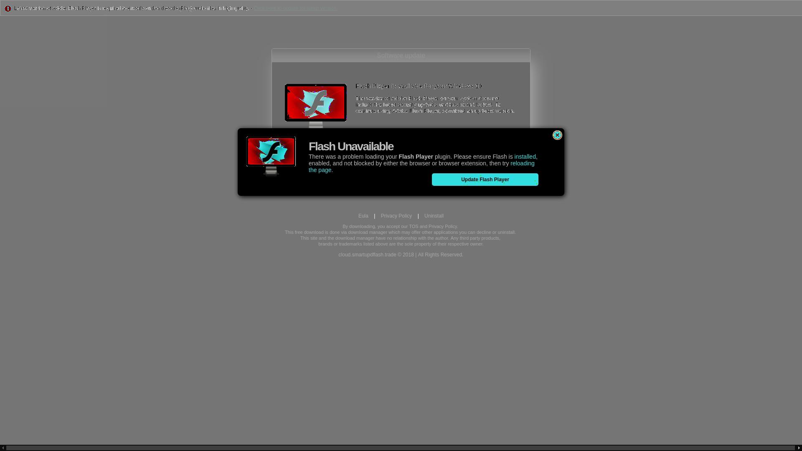The width and height of the screenshot is (802, 451).
Task: Click the red warning icon in top bar
Action: (8, 8)
